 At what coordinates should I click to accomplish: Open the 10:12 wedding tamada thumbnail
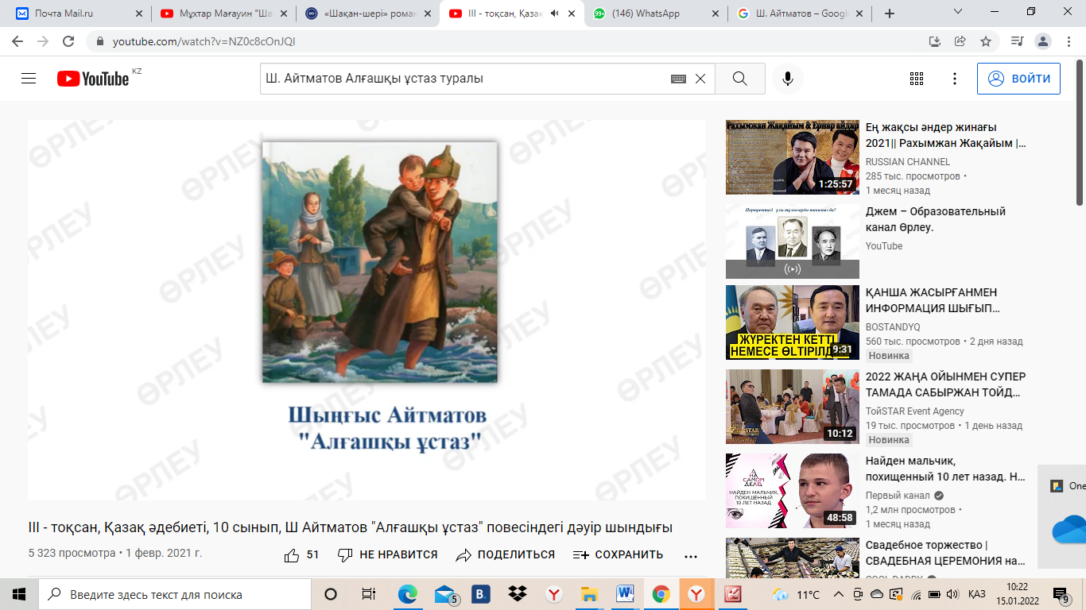pyautogui.click(x=793, y=407)
